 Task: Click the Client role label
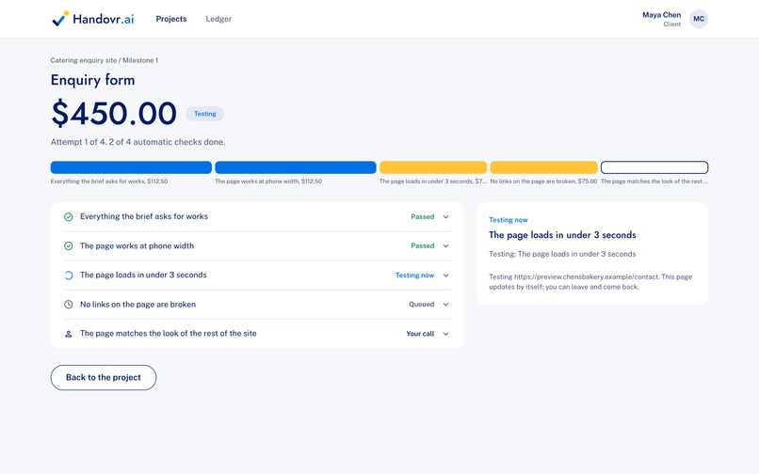pyautogui.click(x=671, y=24)
